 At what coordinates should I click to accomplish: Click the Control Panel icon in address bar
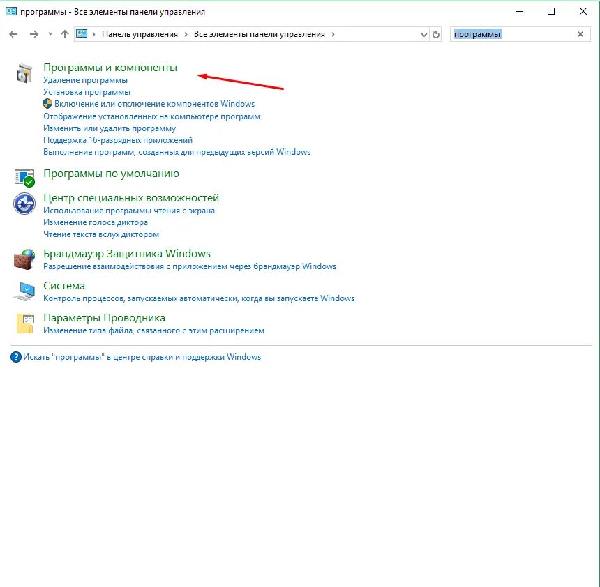click(x=82, y=33)
